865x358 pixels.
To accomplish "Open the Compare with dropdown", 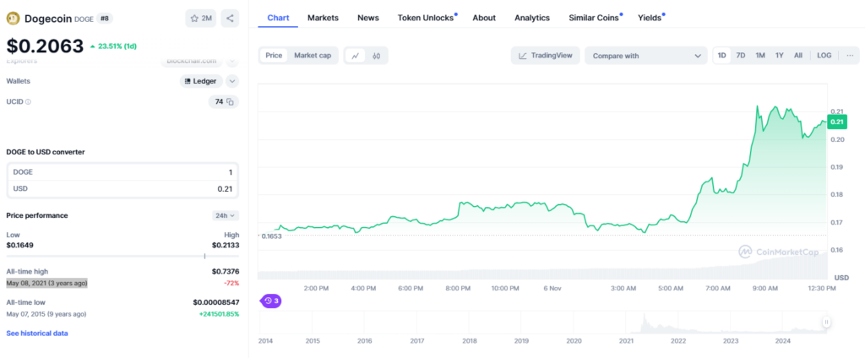I will point(646,56).
